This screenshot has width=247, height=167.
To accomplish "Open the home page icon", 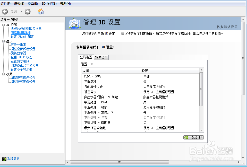I will click(41, 12).
